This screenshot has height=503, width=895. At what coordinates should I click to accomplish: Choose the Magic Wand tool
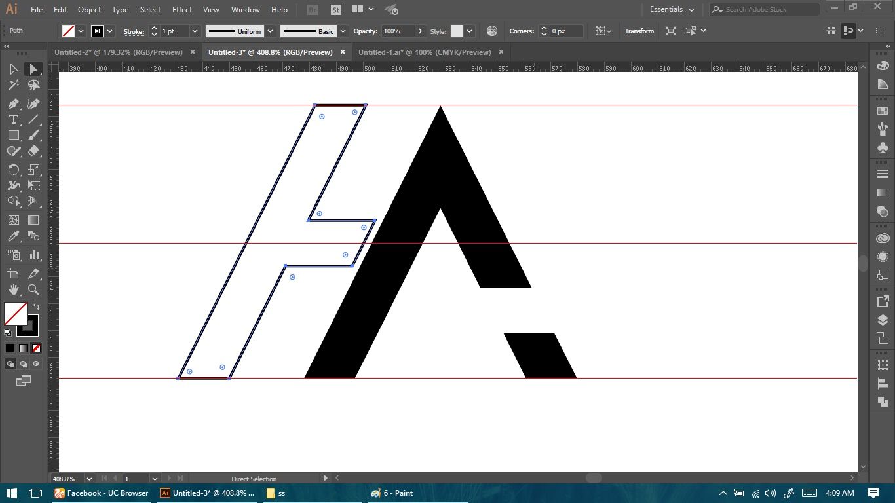[13, 85]
